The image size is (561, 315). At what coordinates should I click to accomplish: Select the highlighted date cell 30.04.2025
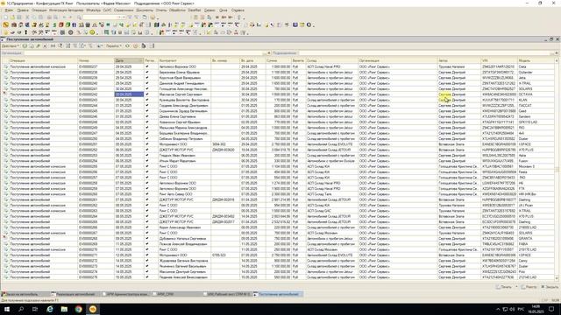coord(129,94)
